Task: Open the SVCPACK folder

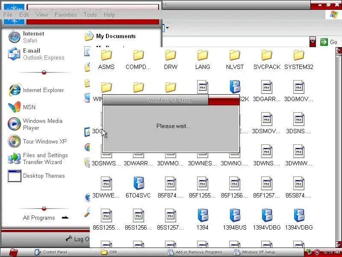Action: tap(267, 60)
